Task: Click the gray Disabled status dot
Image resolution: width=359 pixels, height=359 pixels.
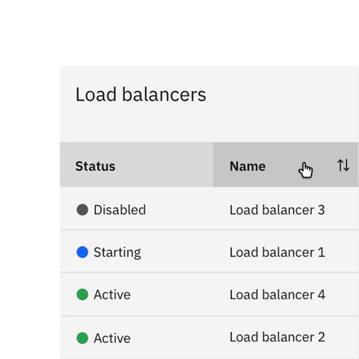Action: (x=83, y=210)
